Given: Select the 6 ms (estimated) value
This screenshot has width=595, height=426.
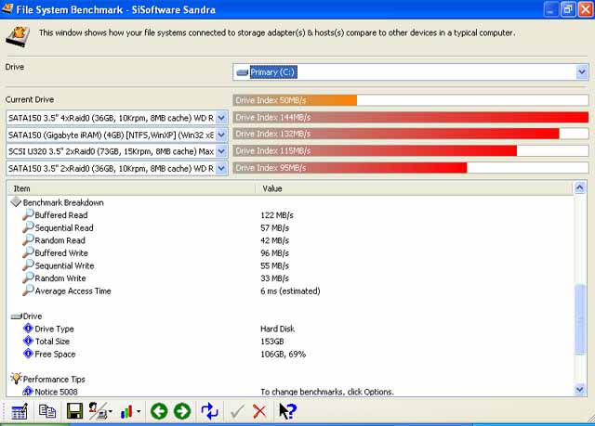Looking at the screenshot, I should 290,290.
